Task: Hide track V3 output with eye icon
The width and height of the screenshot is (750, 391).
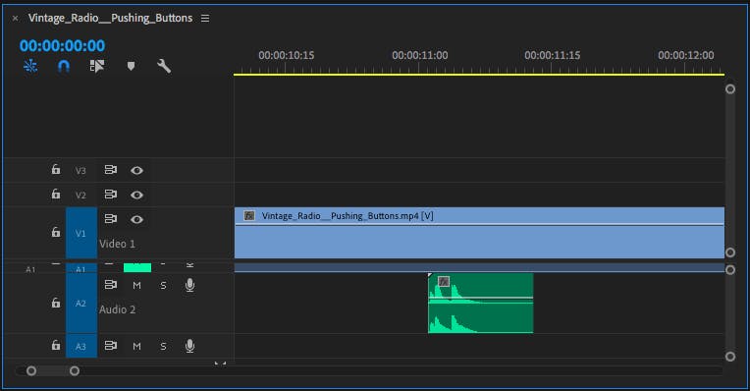Action: [x=136, y=170]
